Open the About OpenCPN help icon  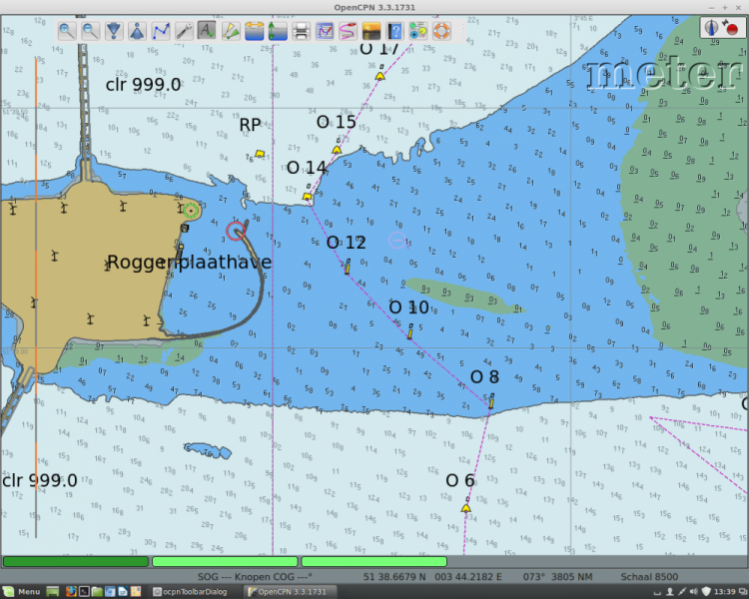click(x=394, y=31)
